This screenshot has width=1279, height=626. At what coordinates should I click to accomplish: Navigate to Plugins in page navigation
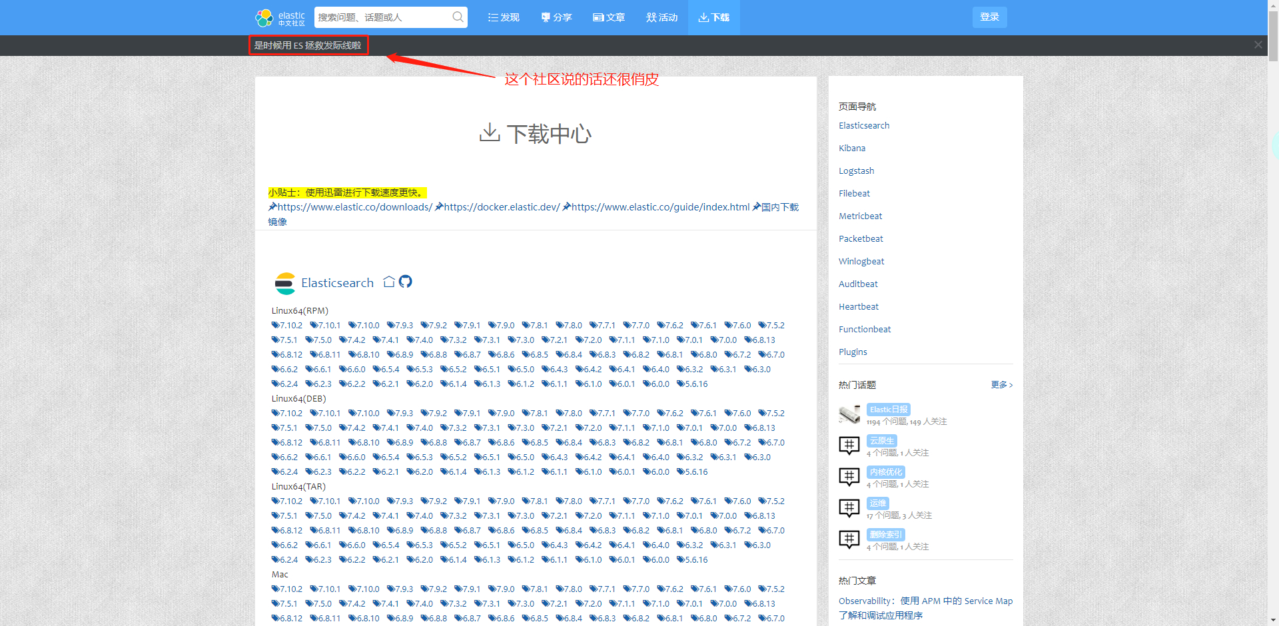853,352
